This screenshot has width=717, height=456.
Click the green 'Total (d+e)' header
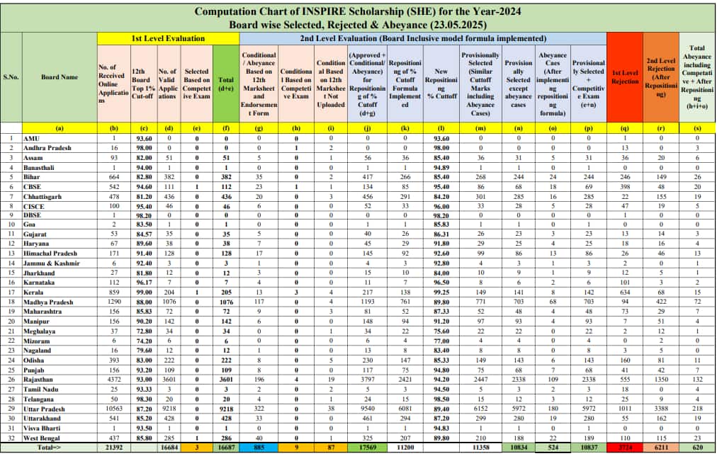[226, 84]
